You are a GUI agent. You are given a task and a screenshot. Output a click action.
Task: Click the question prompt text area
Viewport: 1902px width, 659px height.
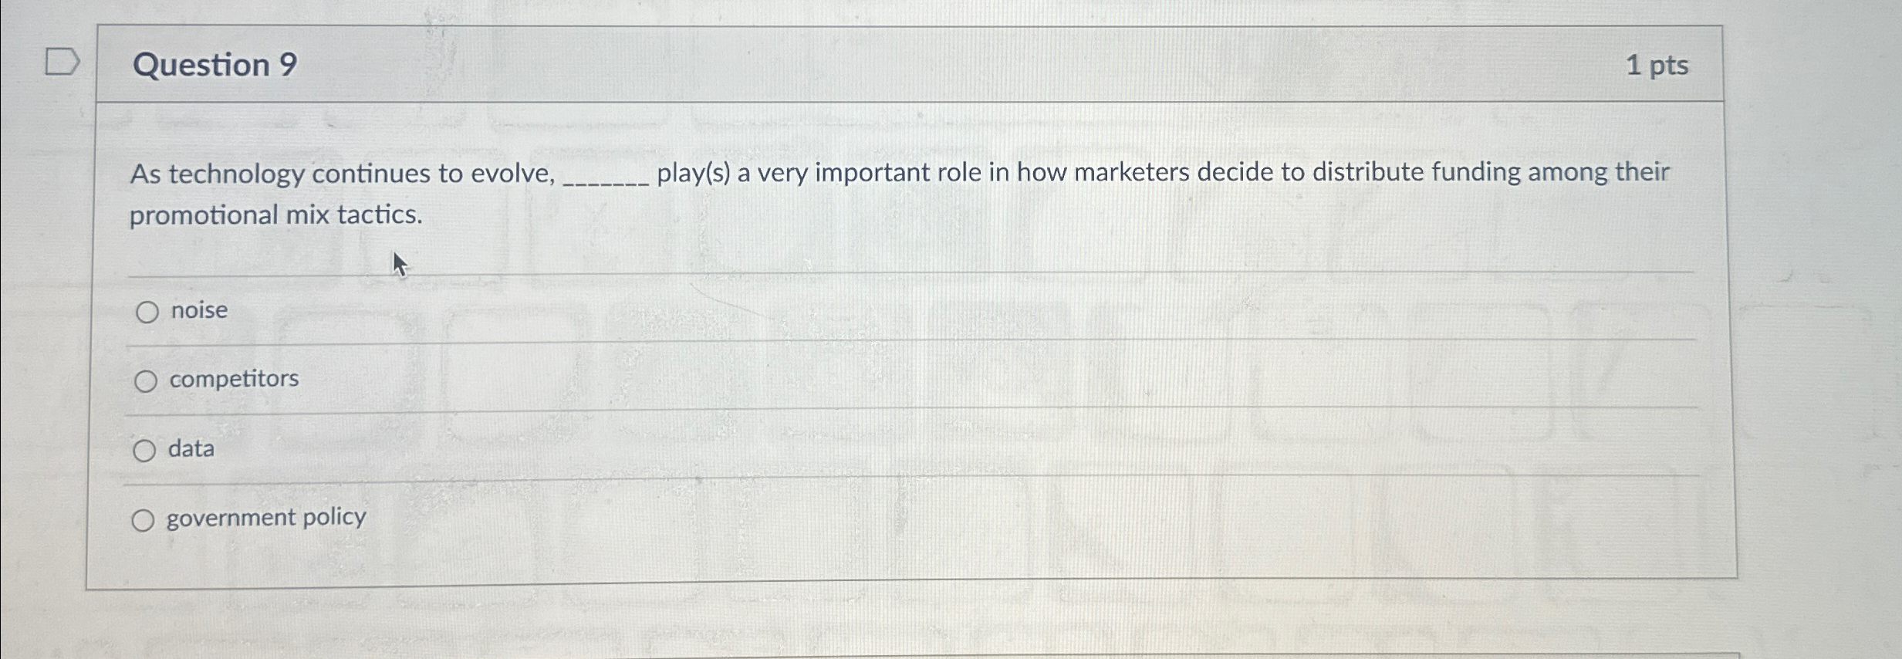[849, 193]
